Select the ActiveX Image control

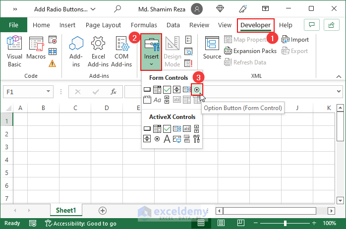pyautogui.click(x=177, y=139)
